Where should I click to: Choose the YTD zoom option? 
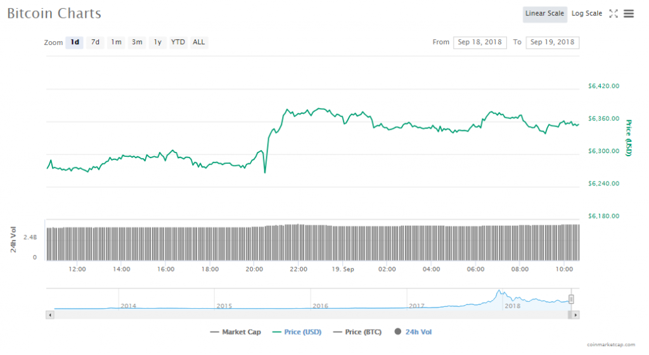pyautogui.click(x=178, y=42)
